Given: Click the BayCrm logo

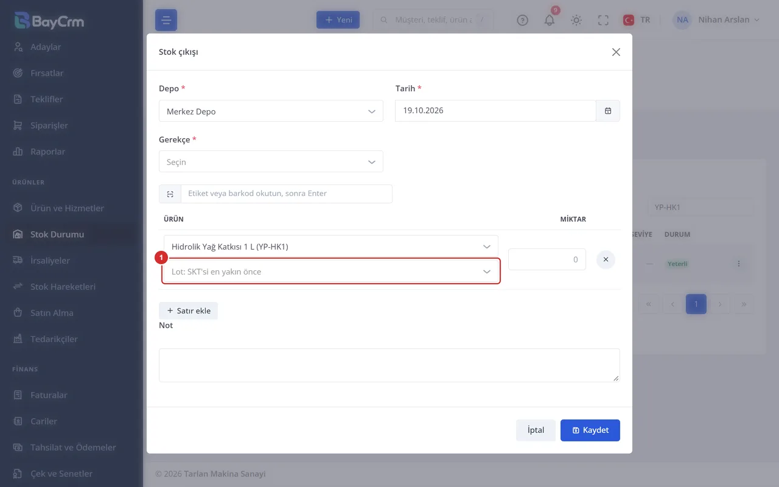Looking at the screenshot, I should click(49, 21).
